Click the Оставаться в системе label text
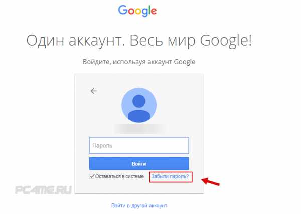Image resolution: width=301 pixels, height=214 pixels. pyautogui.click(x=119, y=176)
